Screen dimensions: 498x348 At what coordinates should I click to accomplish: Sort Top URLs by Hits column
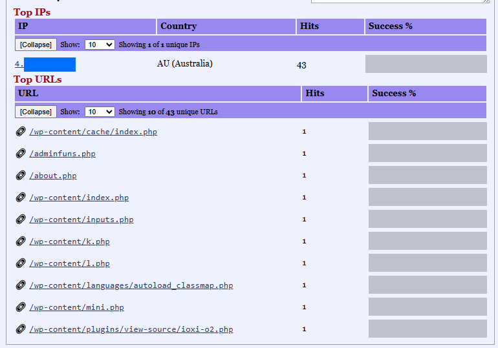tap(315, 94)
